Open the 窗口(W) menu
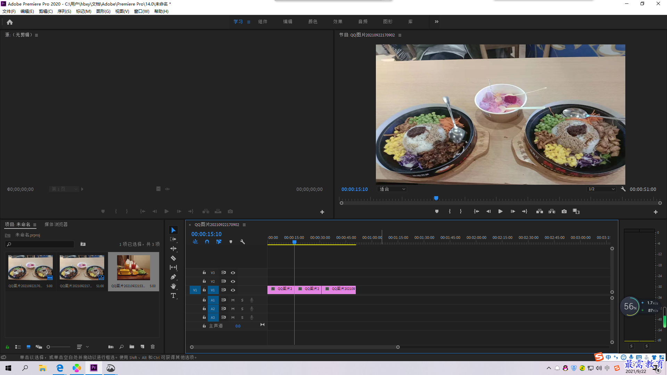667x375 pixels. point(142,11)
